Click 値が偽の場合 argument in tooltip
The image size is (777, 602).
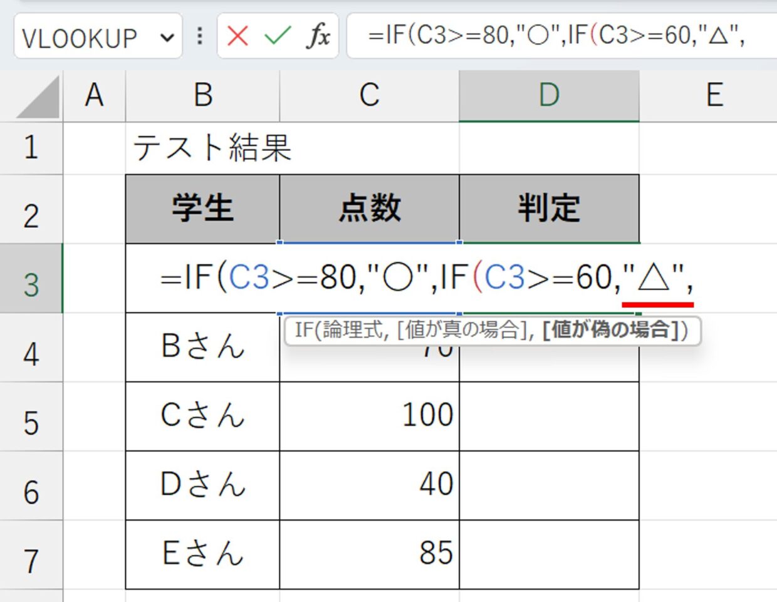tap(611, 330)
